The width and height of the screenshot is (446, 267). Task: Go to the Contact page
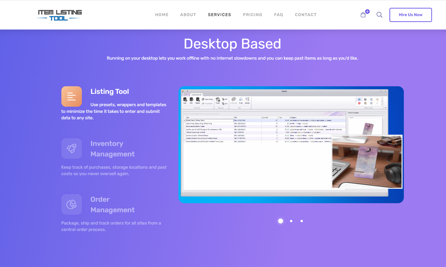pos(306,15)
